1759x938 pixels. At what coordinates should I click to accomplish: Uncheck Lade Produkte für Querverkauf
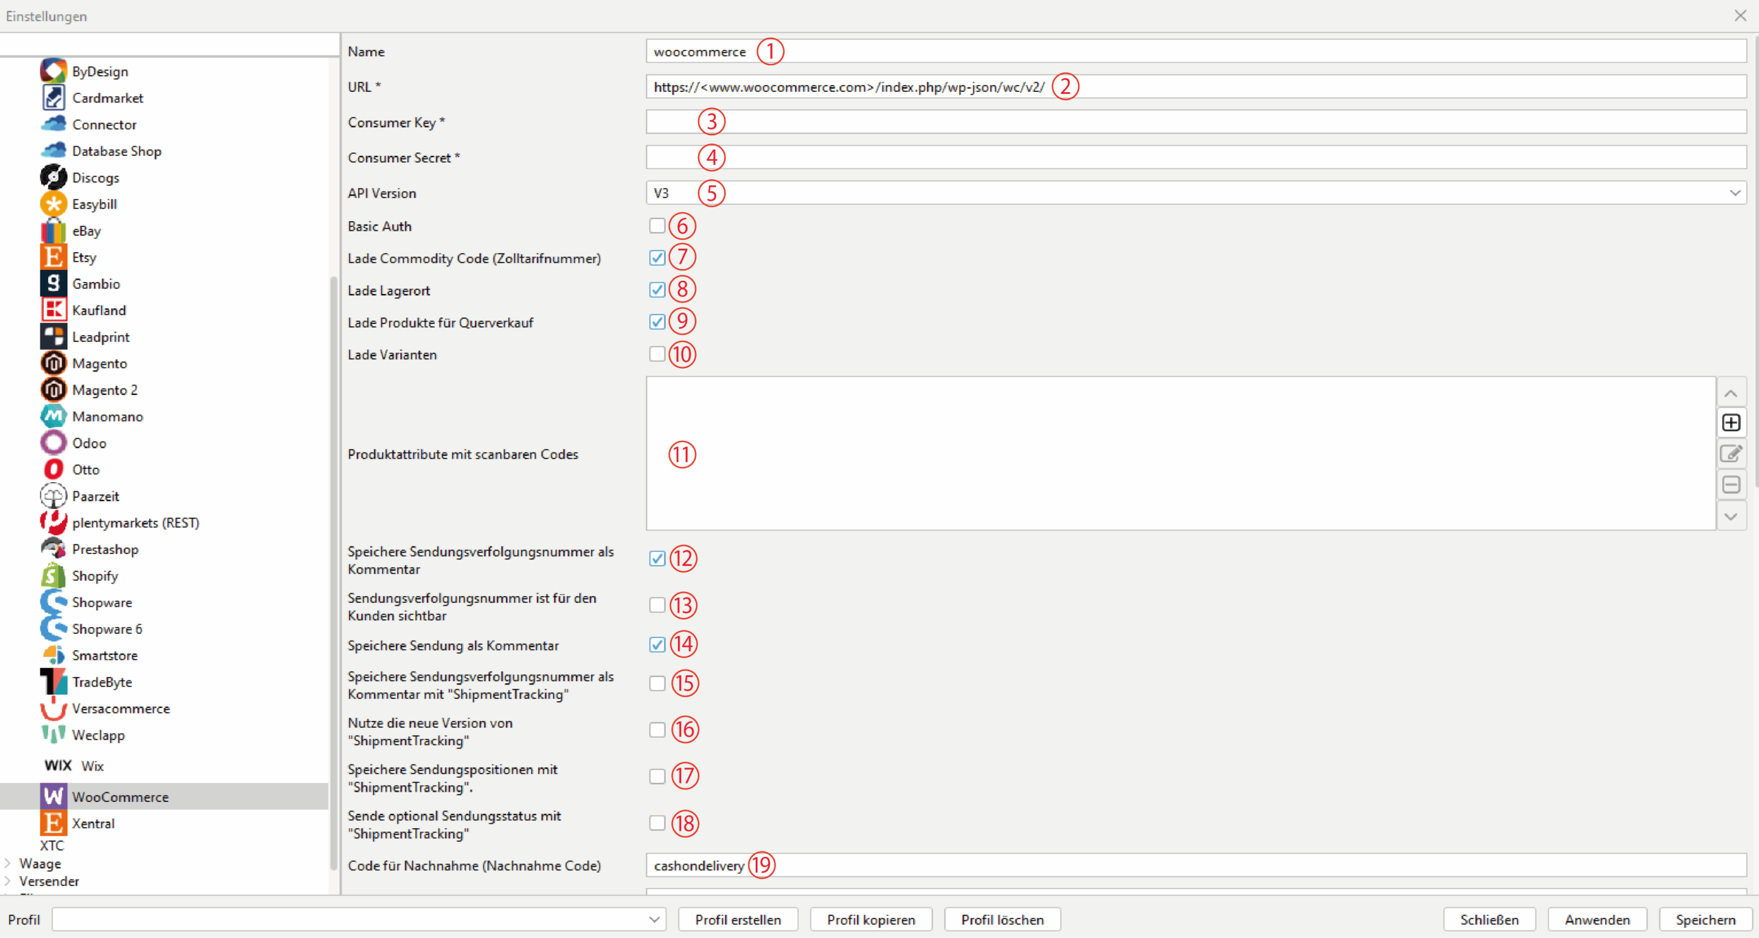pos(657,321)
